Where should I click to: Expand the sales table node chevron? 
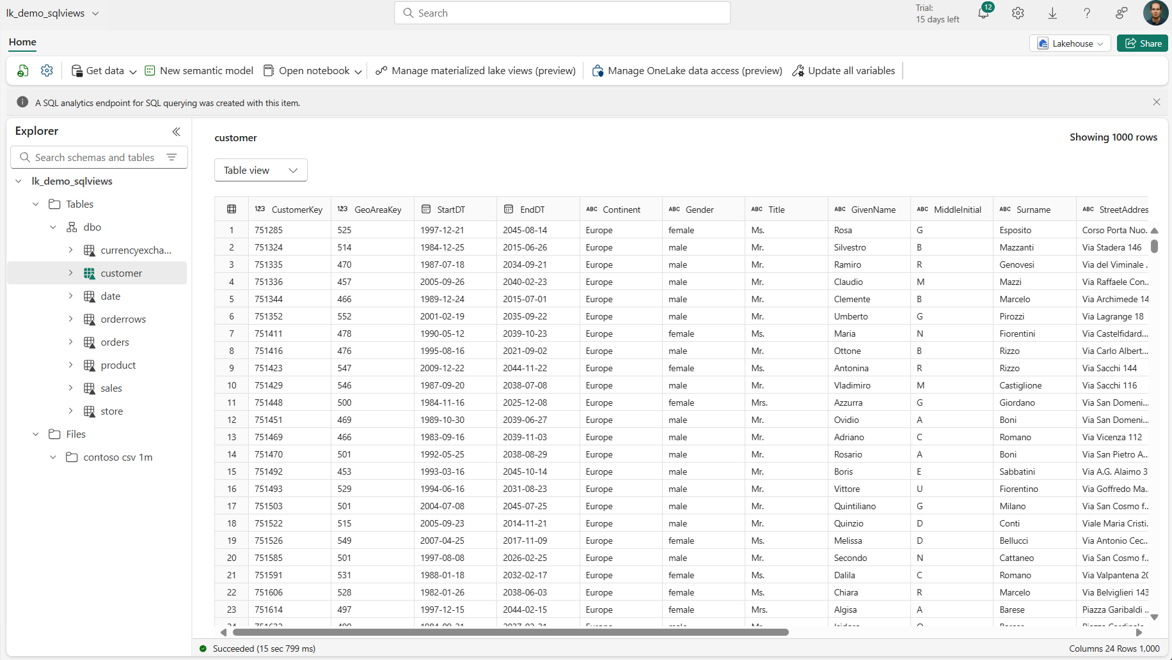point(70,388)
